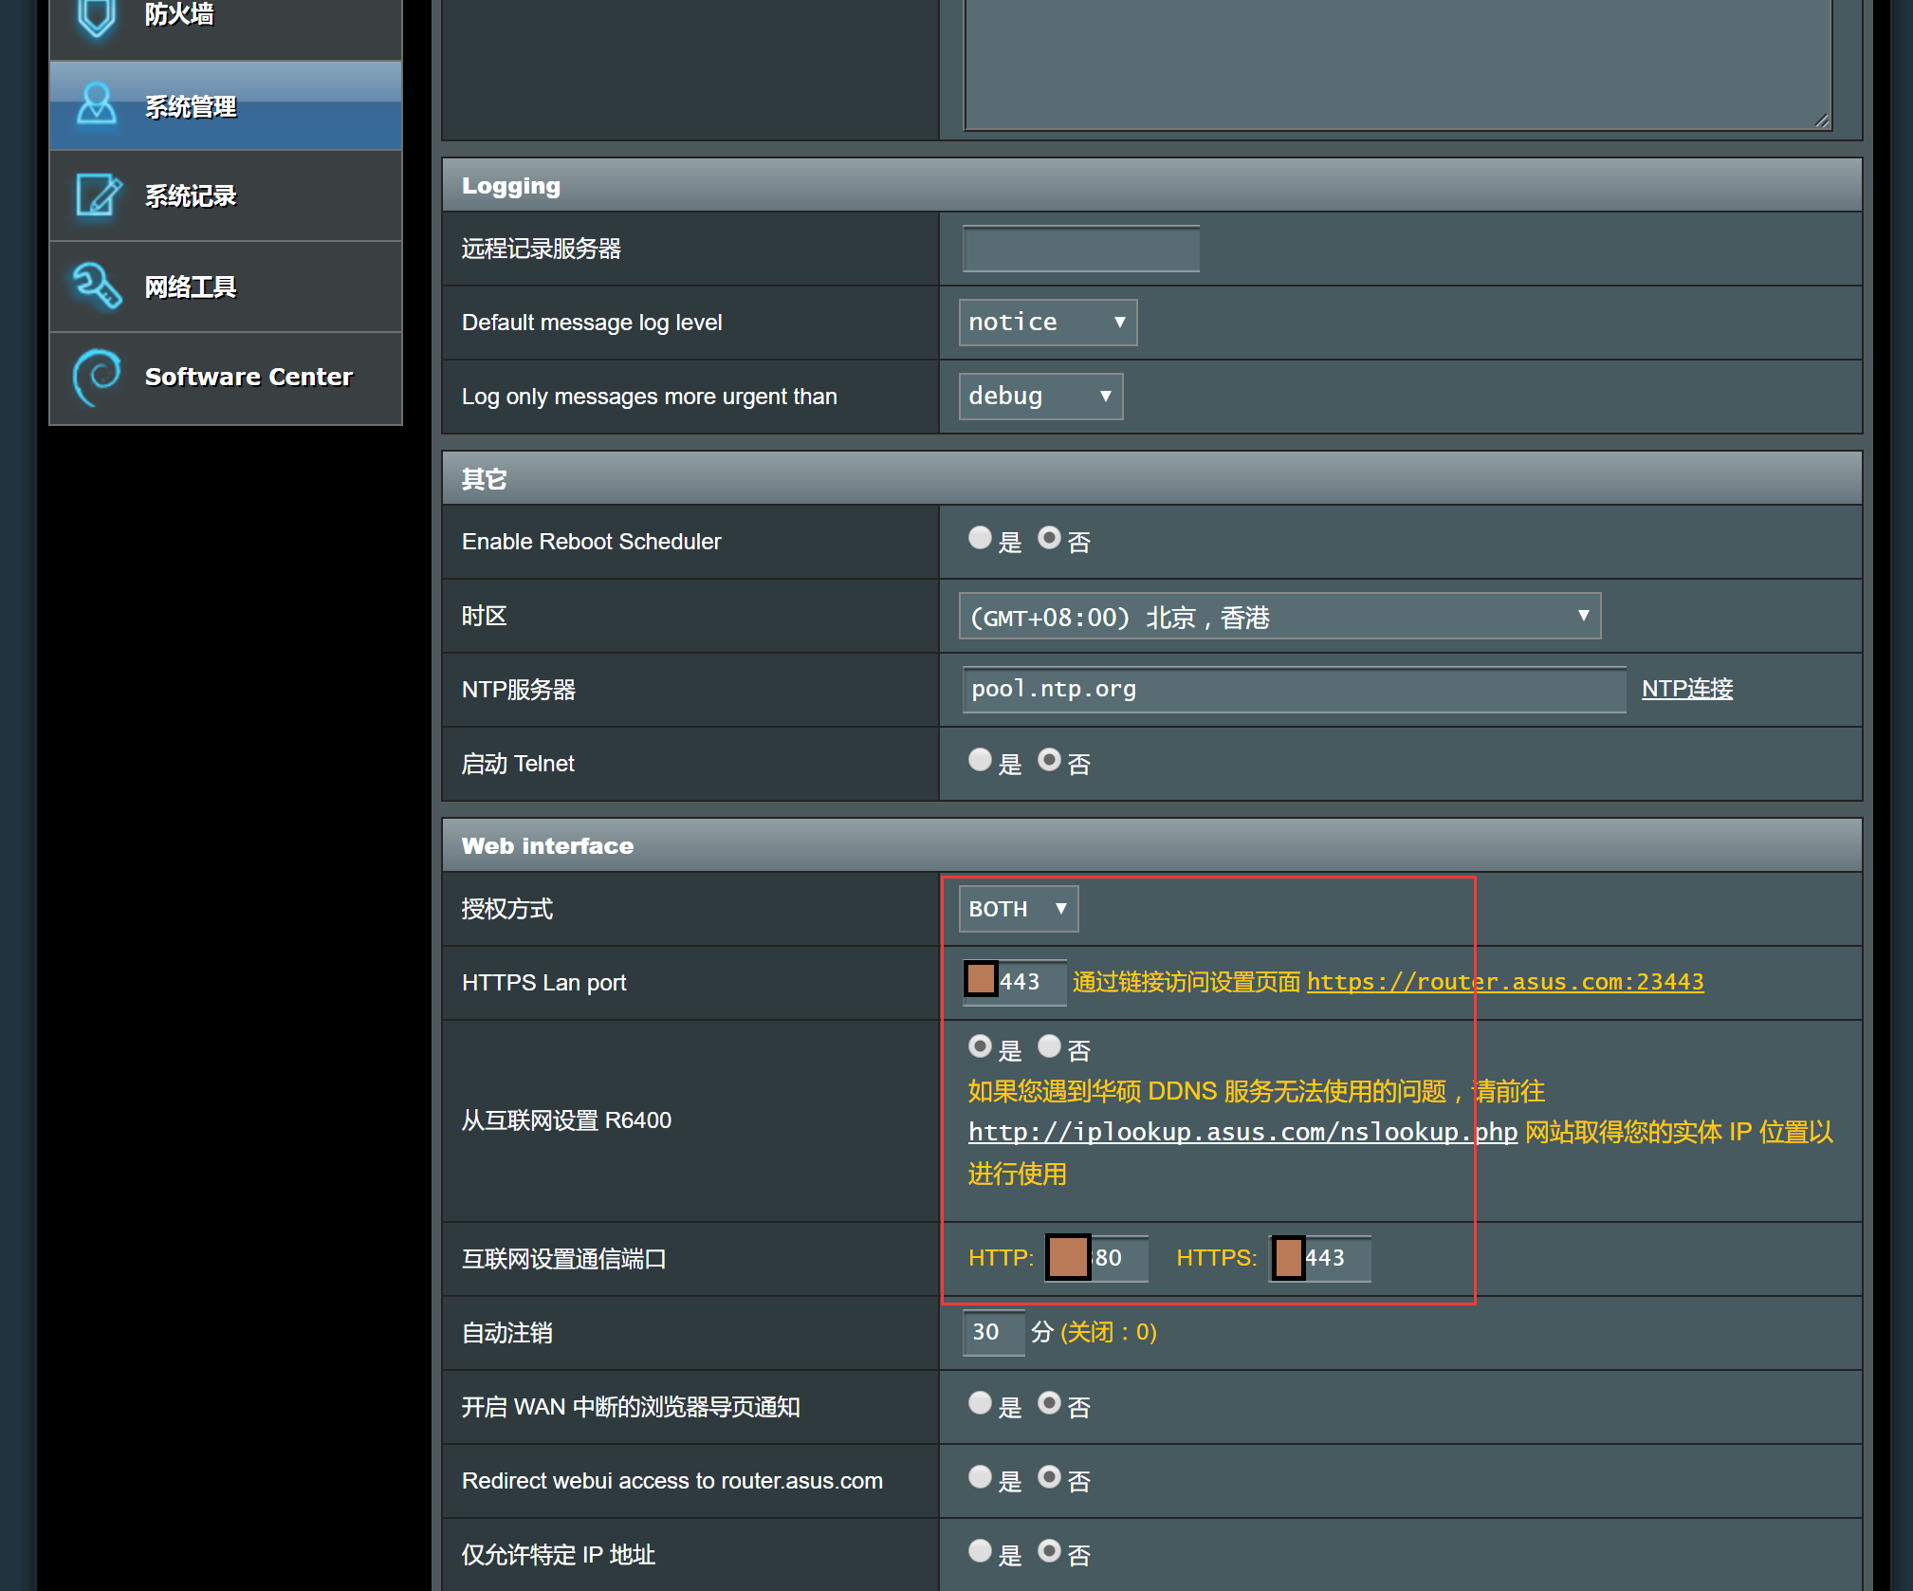Click the 系统记录 pencil note icon

pos(98,195)
